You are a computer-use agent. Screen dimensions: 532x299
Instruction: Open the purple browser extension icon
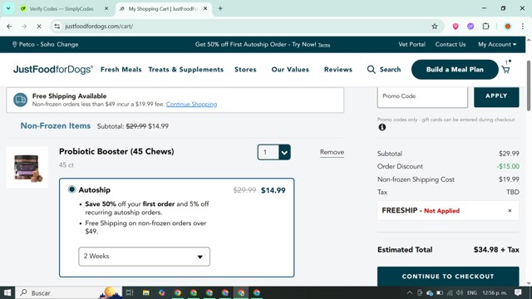[x=470, y=26]
